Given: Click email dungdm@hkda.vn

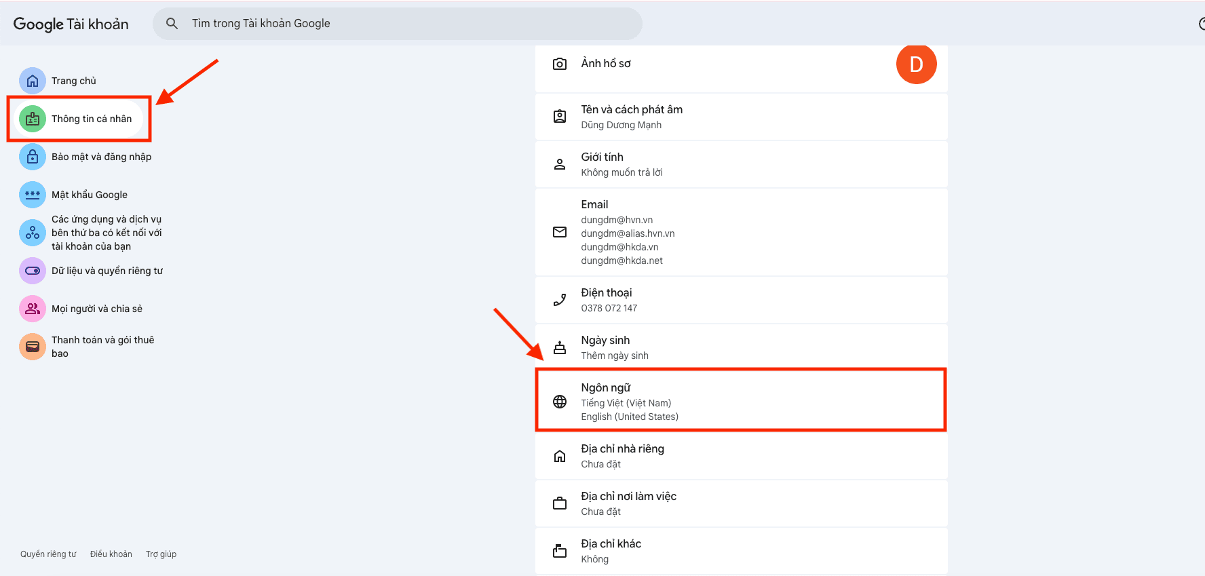Looking at the screenshot, I should point(619,247).
